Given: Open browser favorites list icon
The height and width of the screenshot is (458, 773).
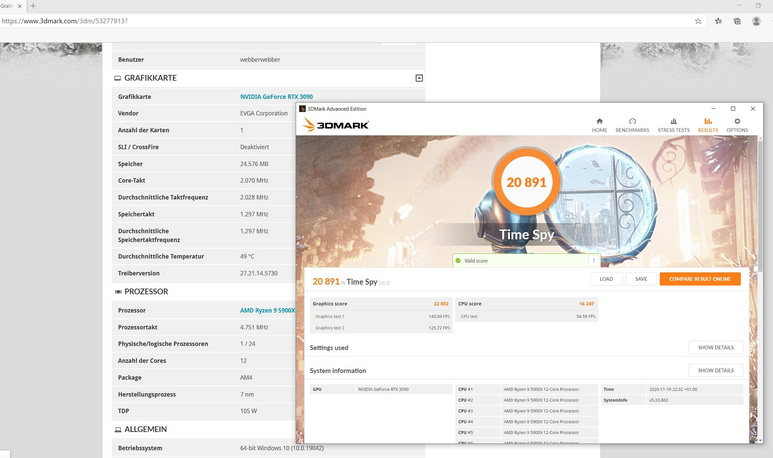Looking at the screenshot, I should pos(718,21).
